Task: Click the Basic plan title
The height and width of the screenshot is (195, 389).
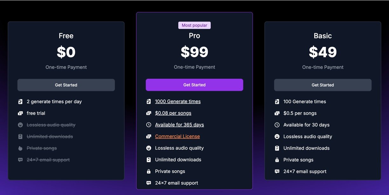Action: tap(323, 36)
